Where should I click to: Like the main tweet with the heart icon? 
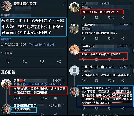[x=42, y=62]
